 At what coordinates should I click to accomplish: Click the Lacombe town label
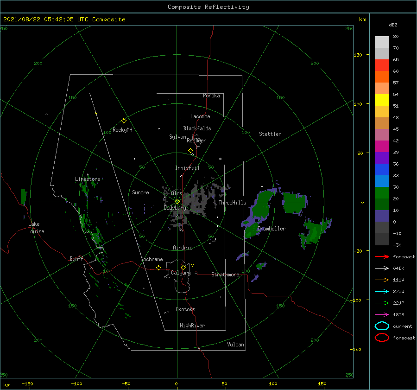pos(200,116)
